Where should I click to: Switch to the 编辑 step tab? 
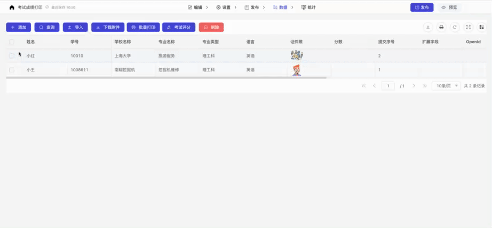tap(195, 7)
